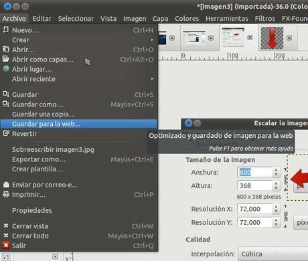Choose Sobreescribir imagen3.jpg

point(78,150)
